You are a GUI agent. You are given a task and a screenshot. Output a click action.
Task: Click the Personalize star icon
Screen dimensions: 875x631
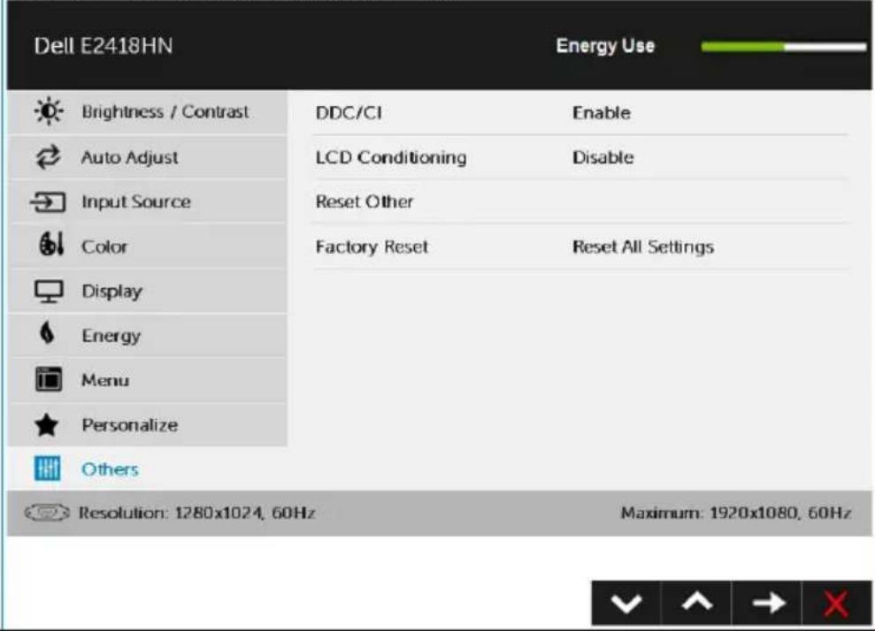tap(47, 425)
